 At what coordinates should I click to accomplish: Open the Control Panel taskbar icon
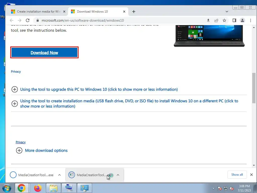coord(85,188)
